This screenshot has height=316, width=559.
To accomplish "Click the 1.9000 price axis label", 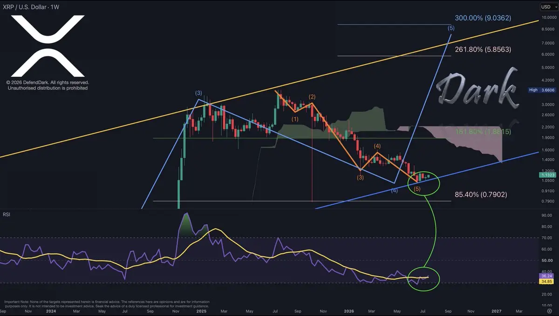I will coord(547,137).
